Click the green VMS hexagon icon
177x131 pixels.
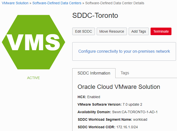point(33,42)
